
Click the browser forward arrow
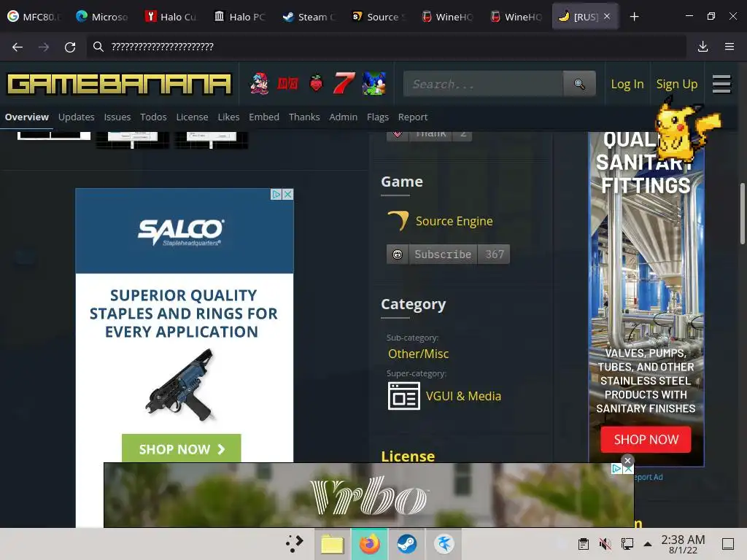[44, 47]
